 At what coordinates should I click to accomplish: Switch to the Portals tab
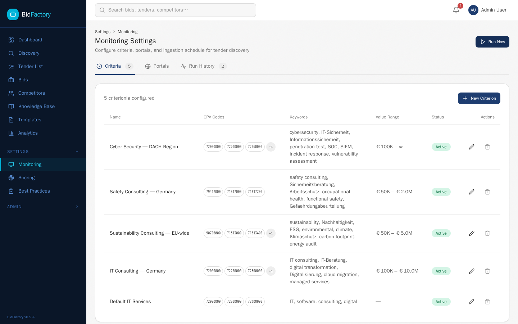pyautogui.click(x=157, y=66)
